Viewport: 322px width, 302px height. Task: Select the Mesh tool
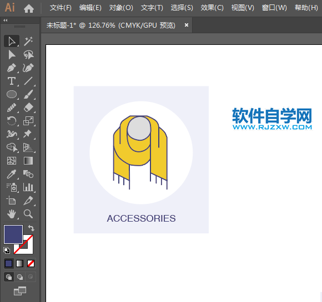12,161
